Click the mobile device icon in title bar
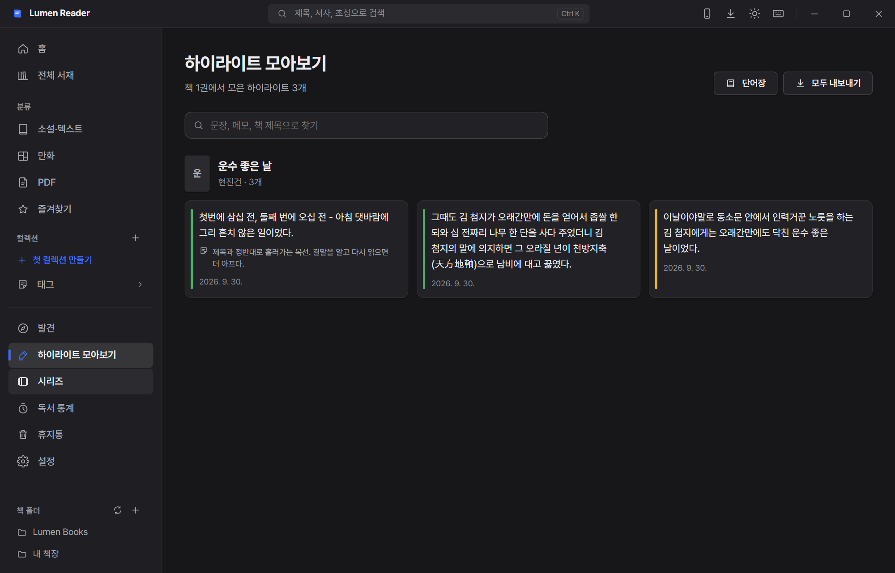The width and height of the screenshot is (895, 573). (707, 13)
